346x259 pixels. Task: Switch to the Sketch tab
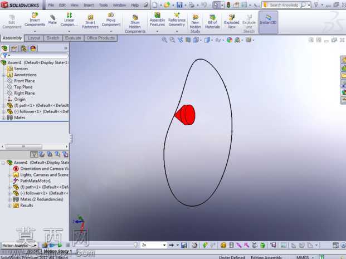tap(53, 38)
